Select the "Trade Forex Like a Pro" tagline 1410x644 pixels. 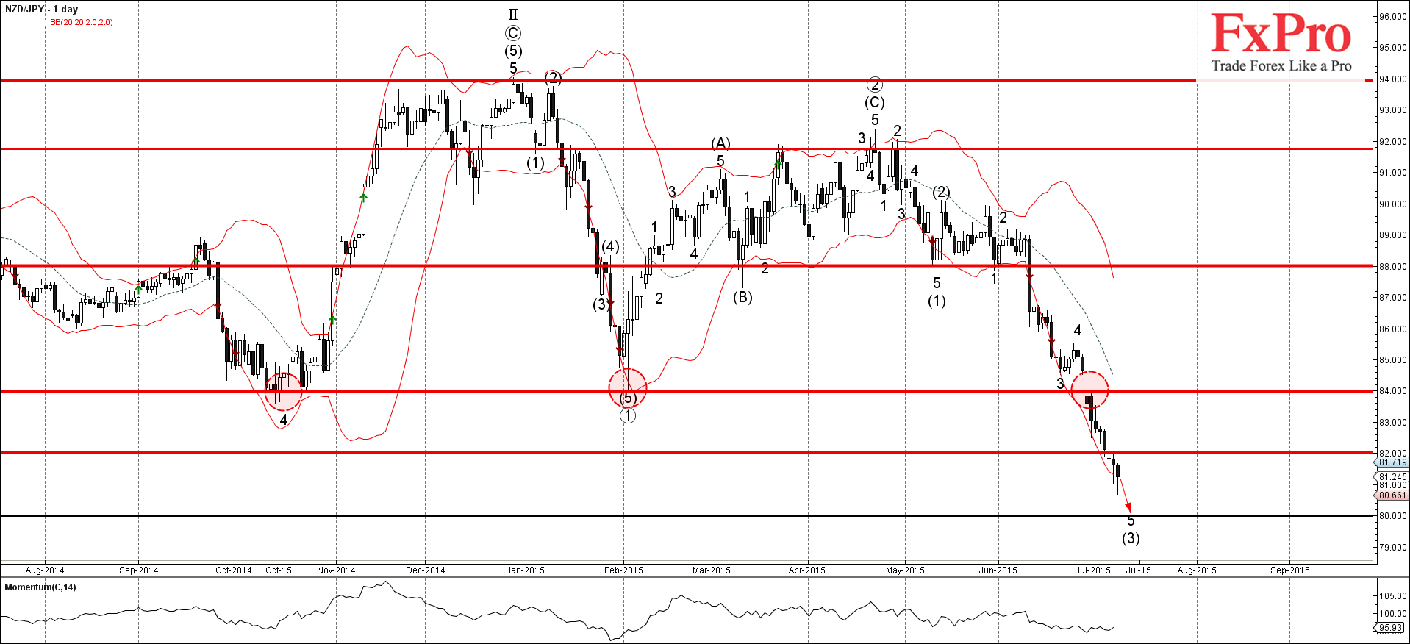[x=1281, y=66]
